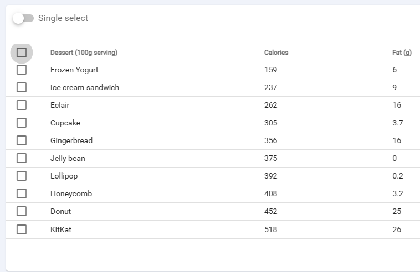Sort by Calories column header

[x=276, y=53]
